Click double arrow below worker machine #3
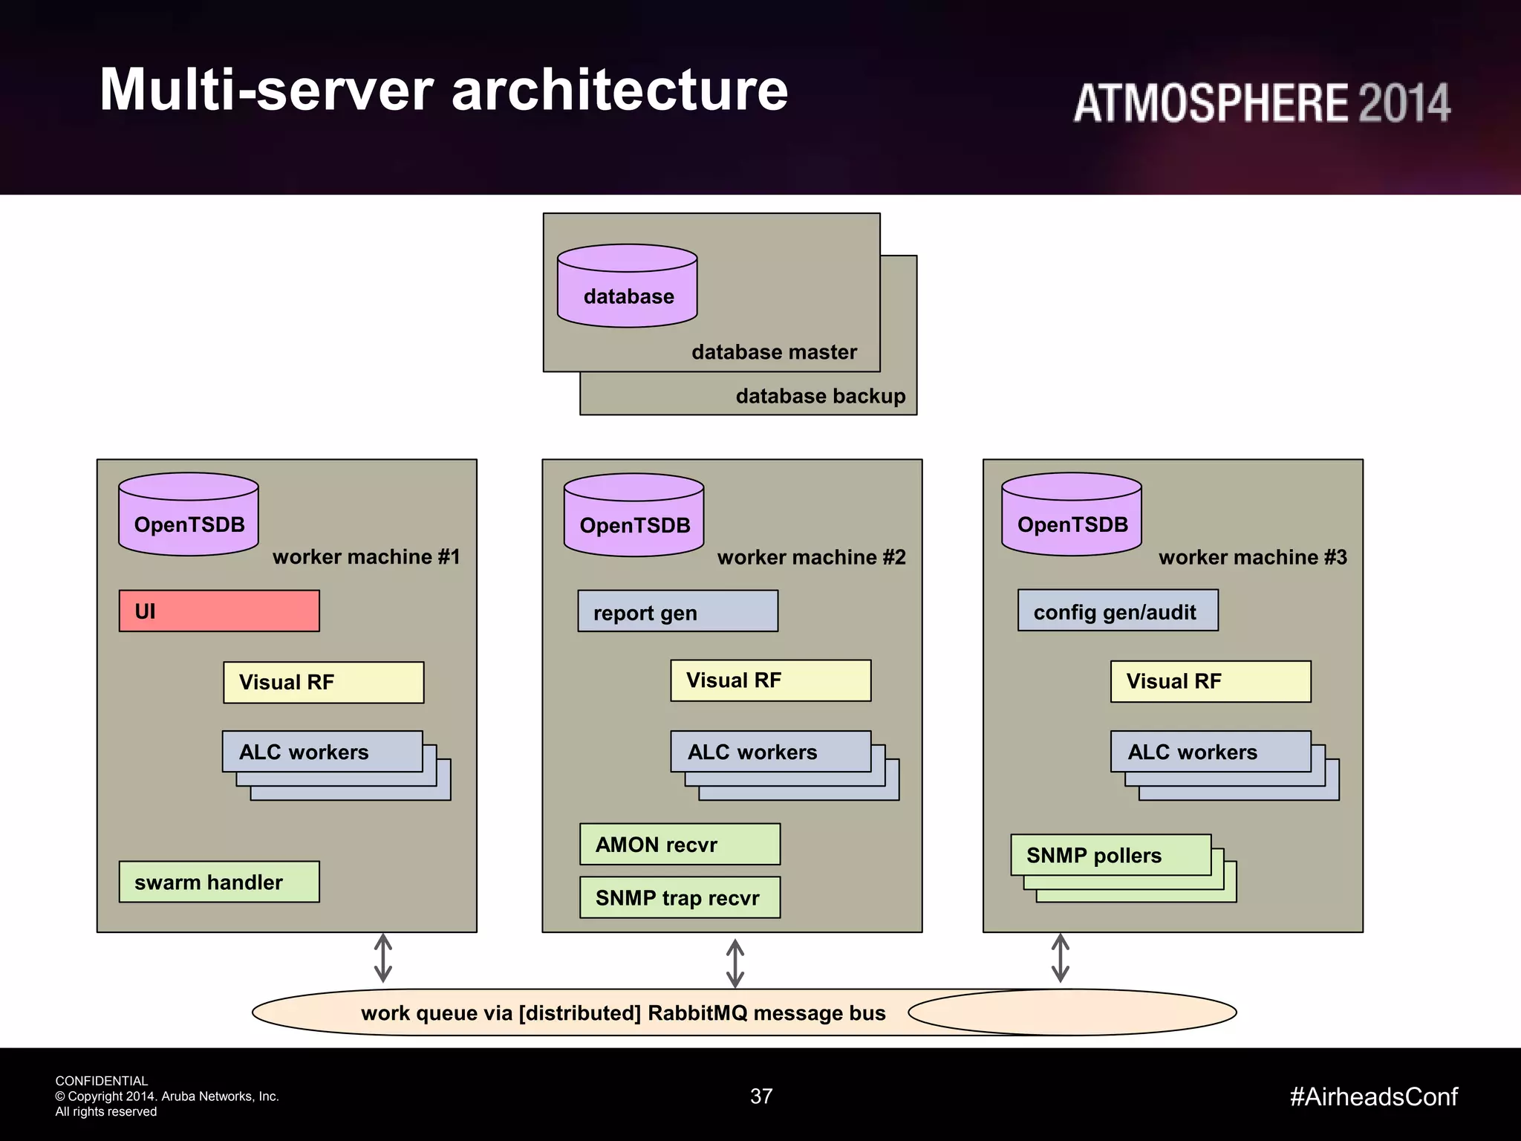The width and height of the screenshot is (1521, 1141). (1061, 958)
